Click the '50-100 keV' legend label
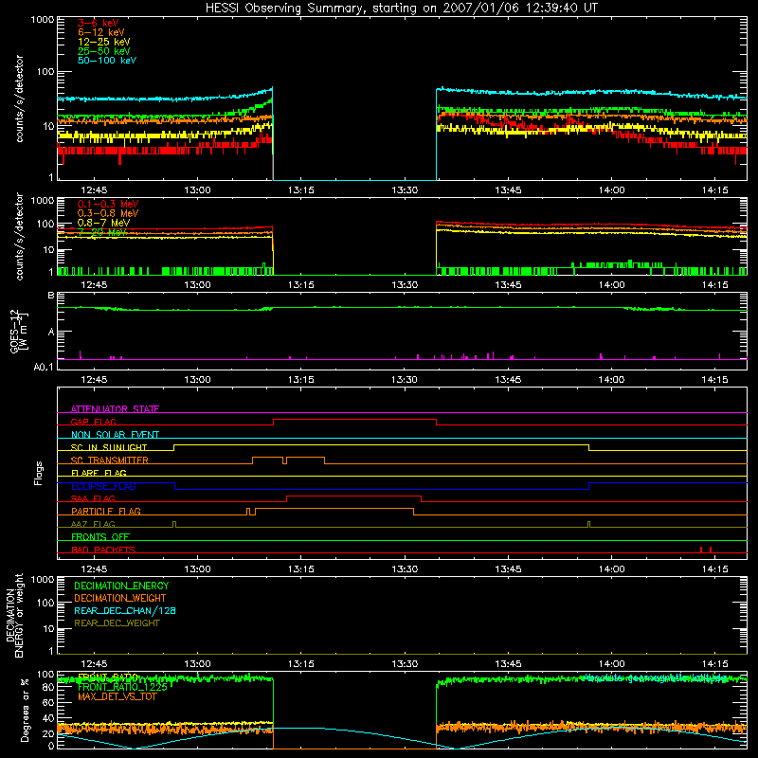Image resolution: width=758 pixels, height=758 pixels. [107, 61]
